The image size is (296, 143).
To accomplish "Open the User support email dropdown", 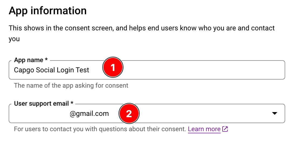I will tap(189, 114).
